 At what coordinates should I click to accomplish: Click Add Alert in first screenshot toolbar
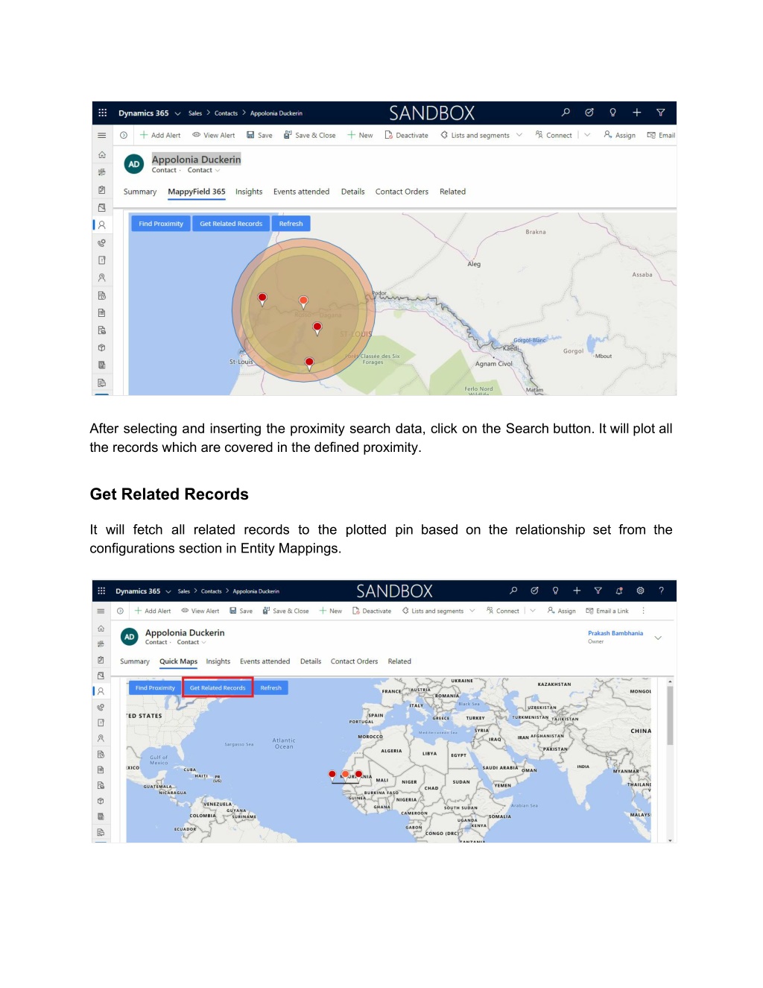point(160,136)
